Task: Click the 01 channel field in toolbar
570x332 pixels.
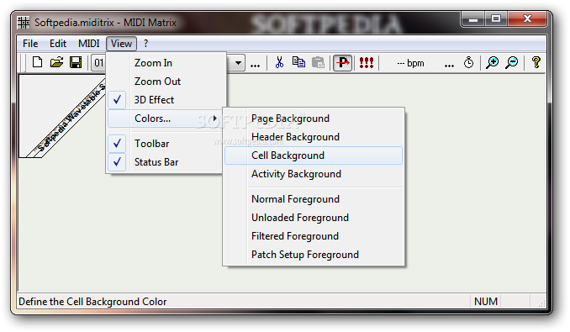Action: 98,63
